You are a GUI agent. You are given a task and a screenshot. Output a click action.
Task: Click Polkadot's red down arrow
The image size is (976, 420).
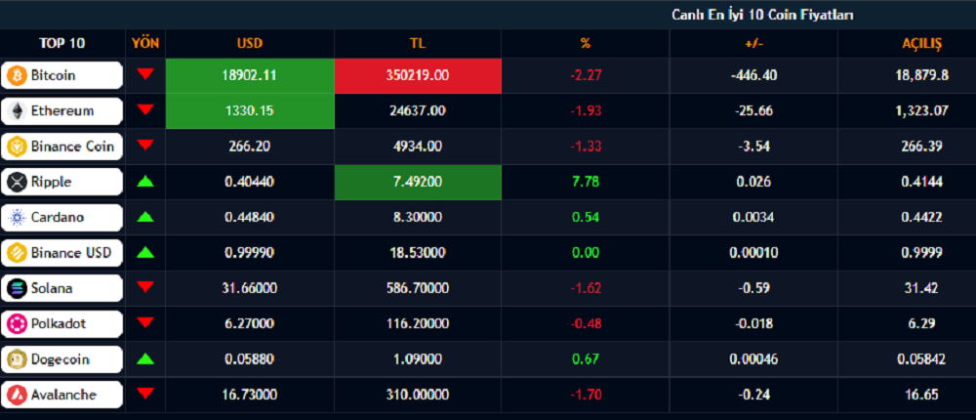pyautogui.click(x=145, y=322)
